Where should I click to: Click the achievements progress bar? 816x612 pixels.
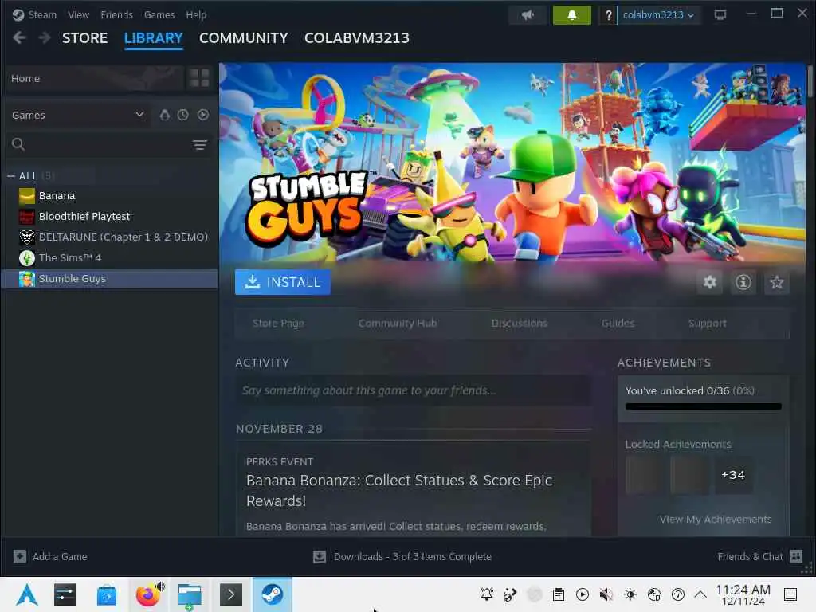pos(703,406)
